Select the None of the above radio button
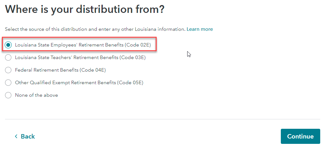 9,95
